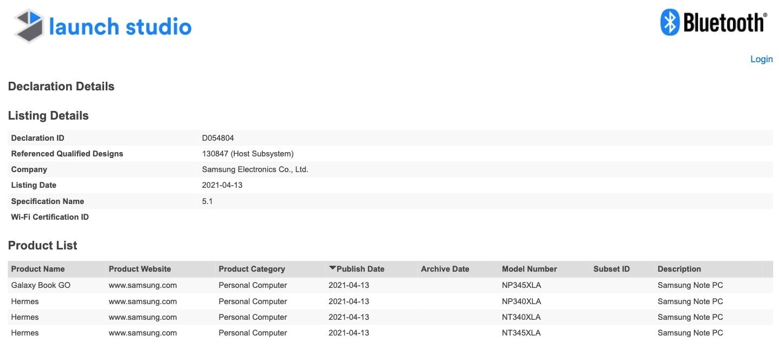Sort by Product Website column header
Screen dimensions: 779x355
point(140,269)
